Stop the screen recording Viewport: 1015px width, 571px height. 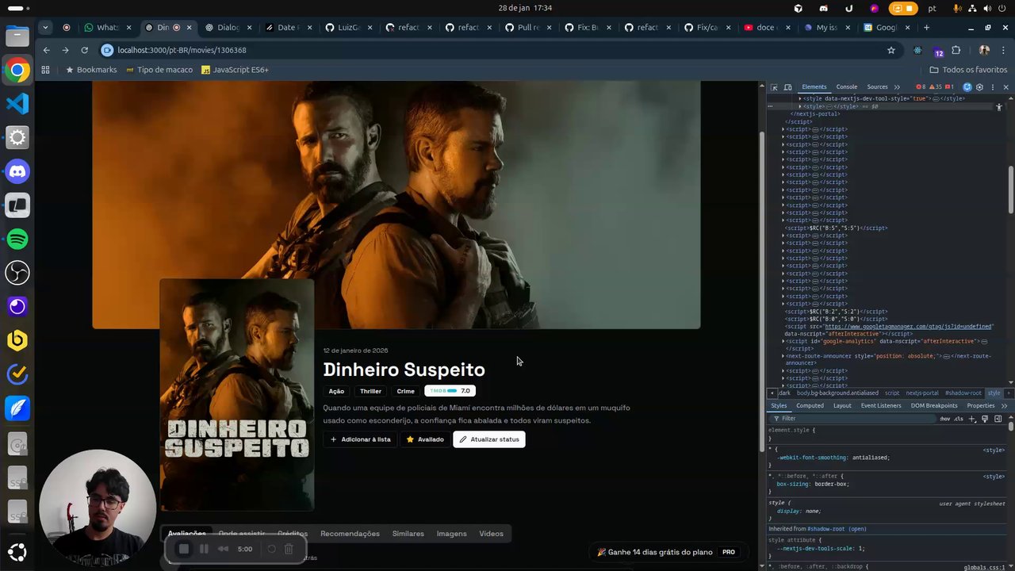[183, 549]
